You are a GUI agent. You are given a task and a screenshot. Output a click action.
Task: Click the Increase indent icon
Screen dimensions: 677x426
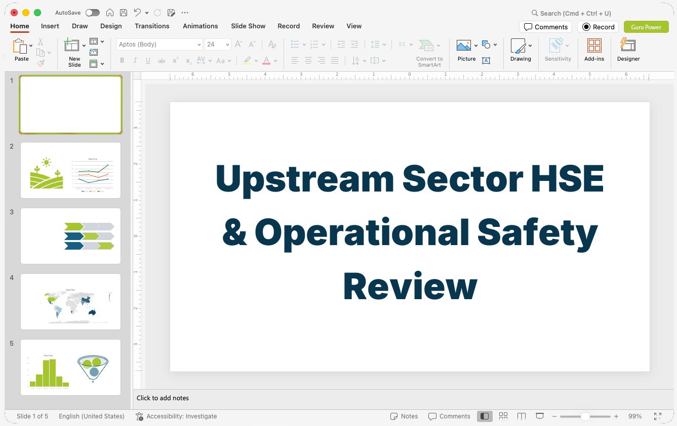pyautogui.click(x=354, y=44)
